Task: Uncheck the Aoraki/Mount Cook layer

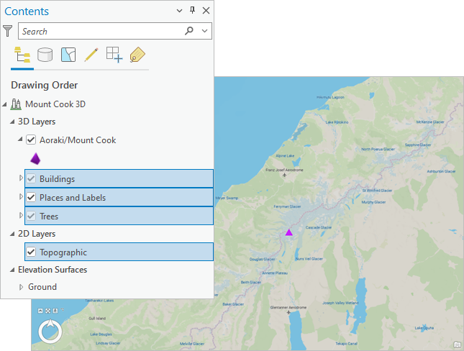Action: 31,140
